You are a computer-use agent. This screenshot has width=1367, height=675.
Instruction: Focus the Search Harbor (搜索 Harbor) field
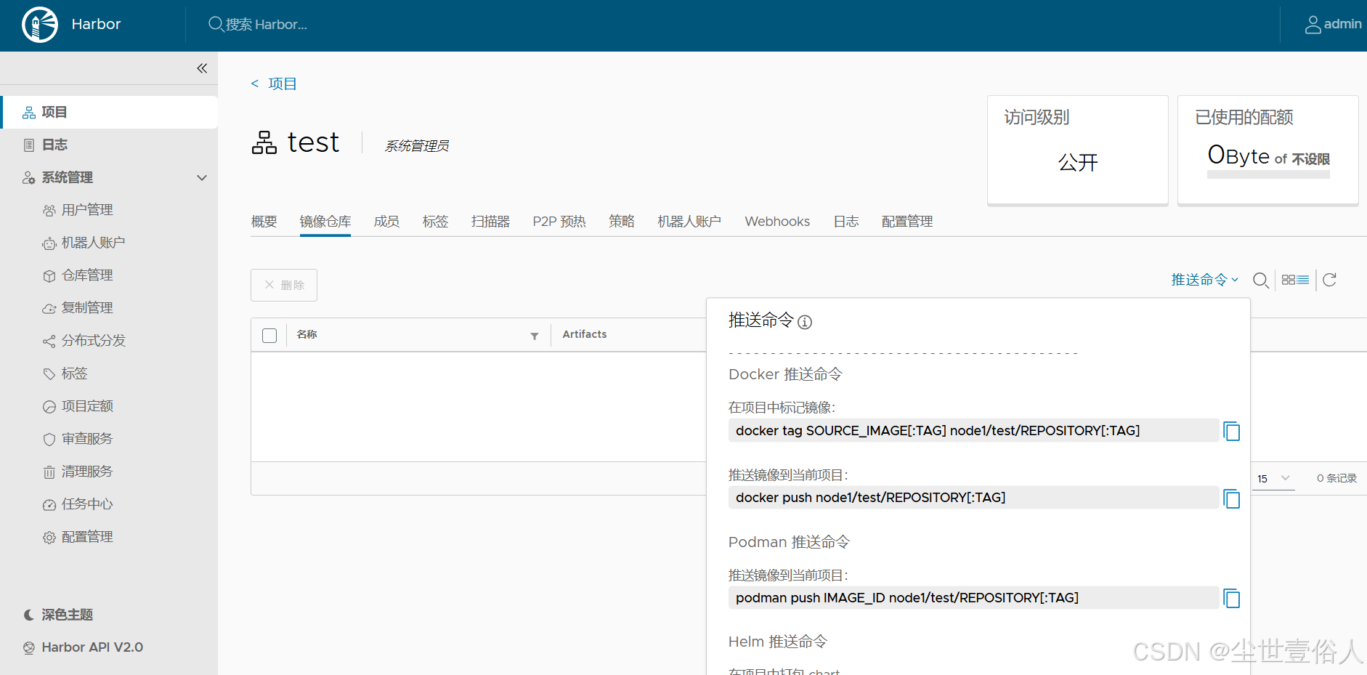[x=267, y=25]
